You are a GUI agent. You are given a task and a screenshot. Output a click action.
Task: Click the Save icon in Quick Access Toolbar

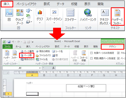[x=9, y=42]
